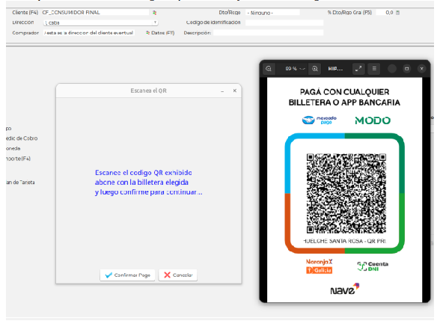Click the Comprador text field

tap(89, 33)
